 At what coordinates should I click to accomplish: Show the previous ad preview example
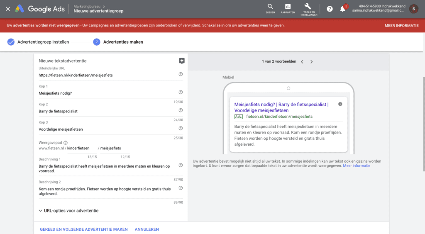[x=302, y=62]
